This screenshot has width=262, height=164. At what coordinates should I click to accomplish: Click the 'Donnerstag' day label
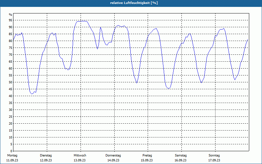(113, 155)
